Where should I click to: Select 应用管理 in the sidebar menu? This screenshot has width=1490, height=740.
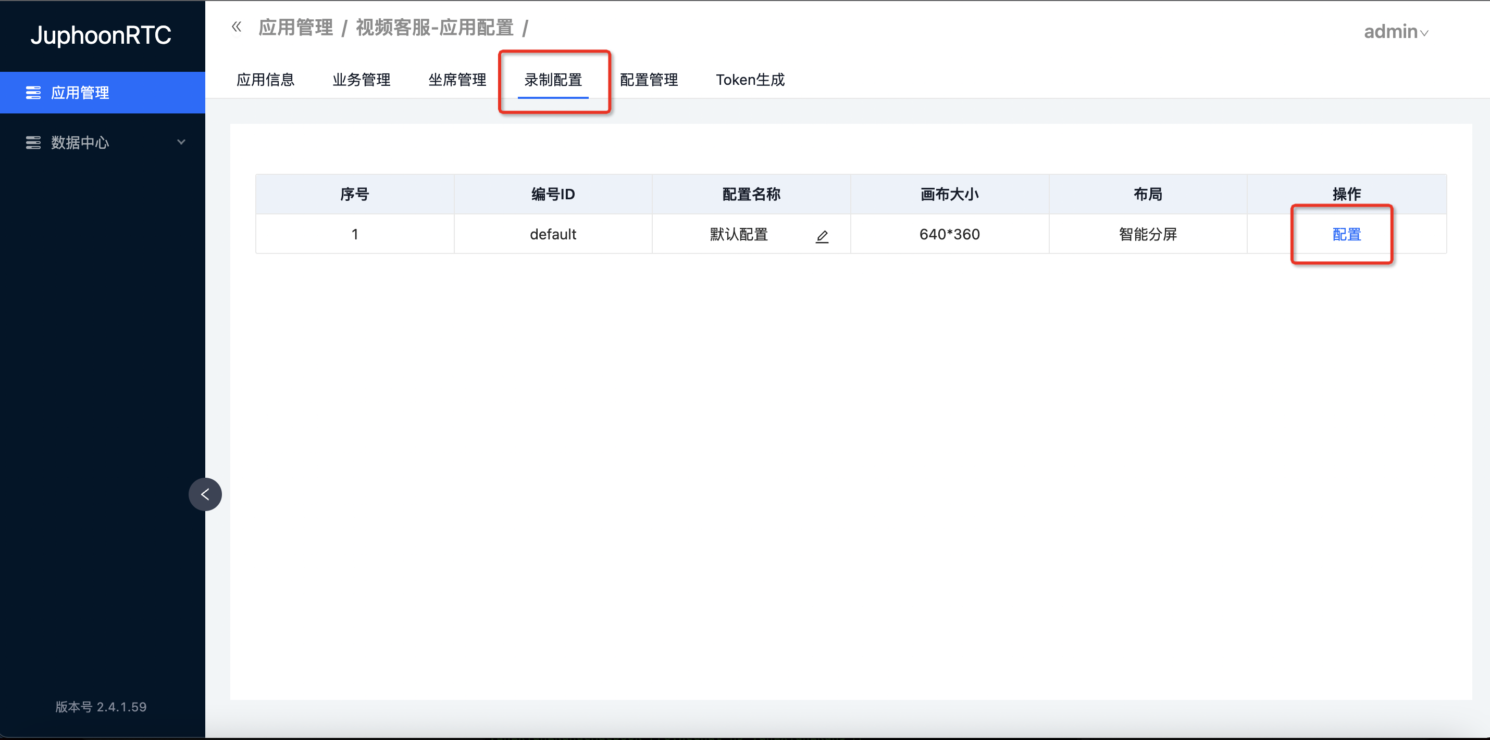pyautogui.click(x=80, y=93)
